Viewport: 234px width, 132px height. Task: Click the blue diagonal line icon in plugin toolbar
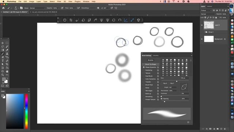tap(126, 20)
